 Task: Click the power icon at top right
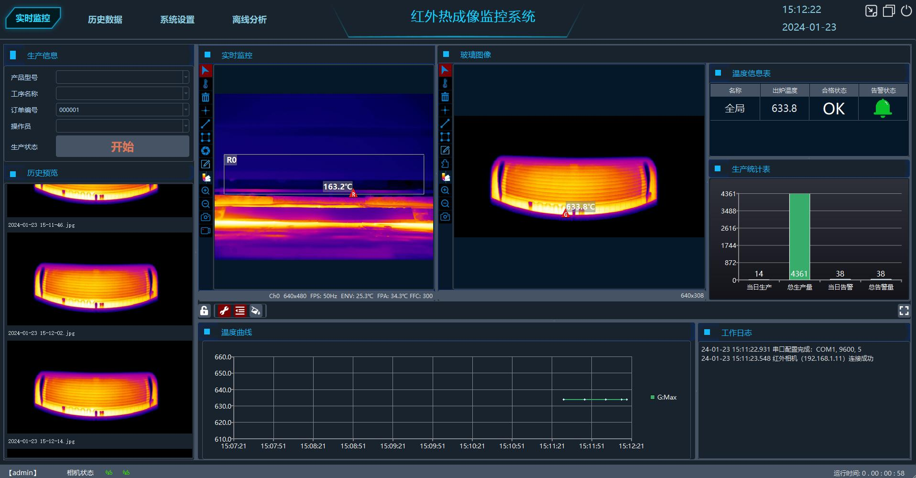pyautogui.click(x=906, y=11)
